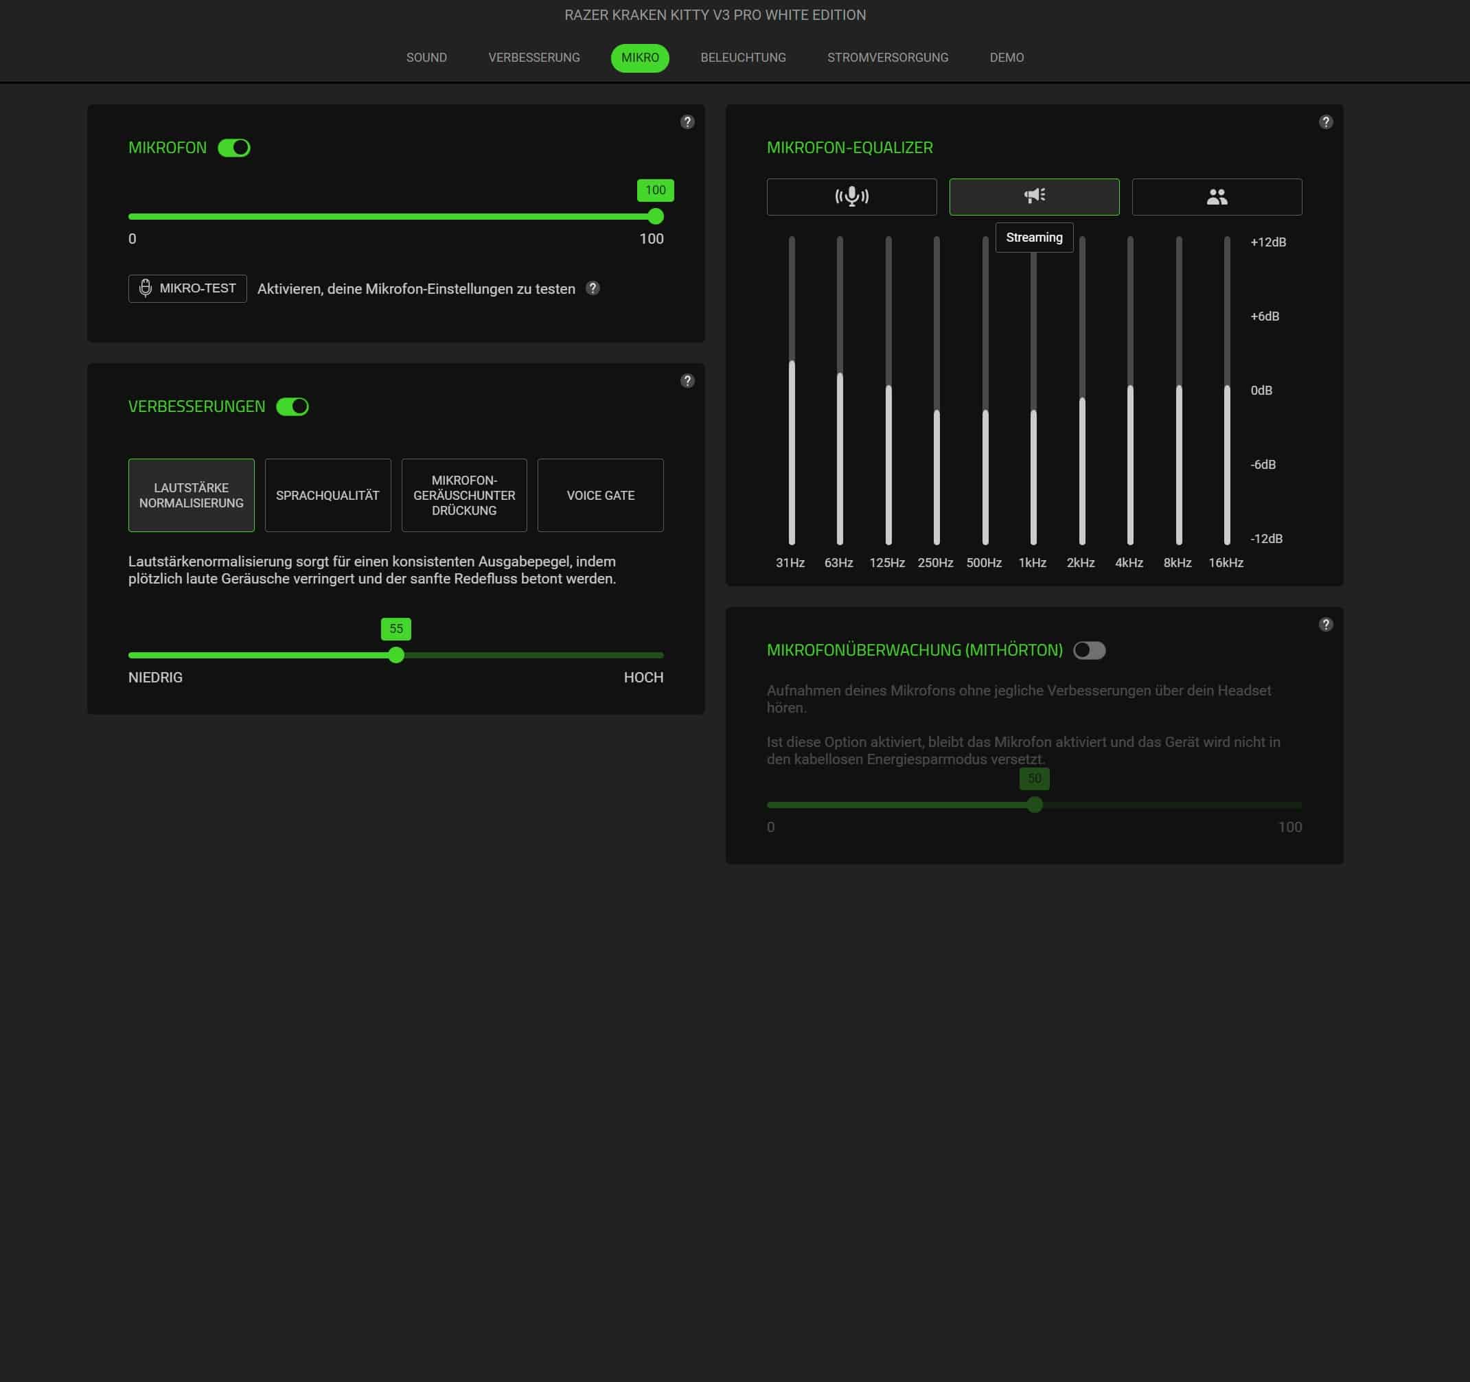Select the people-group equalizer preset icon
The width and height of the screenshot is (1470, 1382).
pos(1217,196)
